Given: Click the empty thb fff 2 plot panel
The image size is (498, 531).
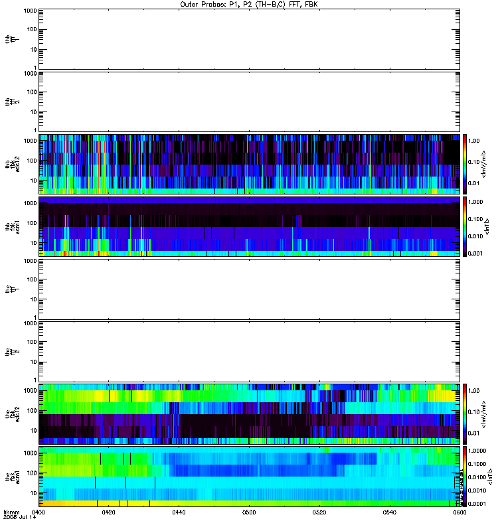Looking at the screenshot, I should [250, 102].
